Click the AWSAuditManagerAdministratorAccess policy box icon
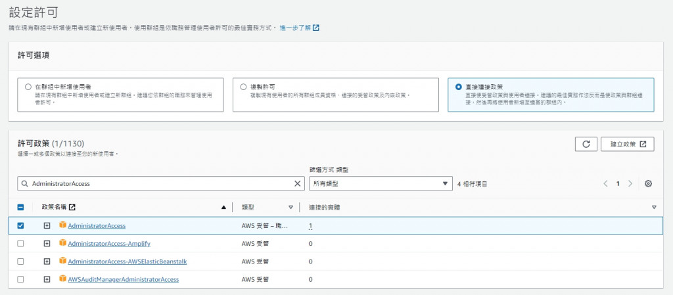Screen dimensions: 673x295 [x=63, y=279]
